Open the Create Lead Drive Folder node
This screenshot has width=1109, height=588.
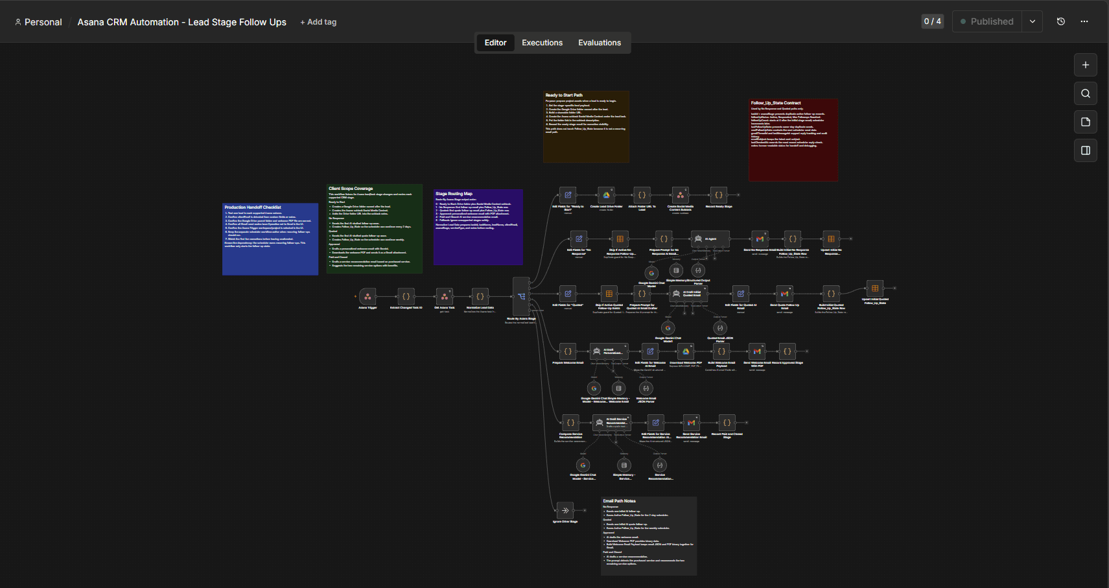[x=607, y=194]
